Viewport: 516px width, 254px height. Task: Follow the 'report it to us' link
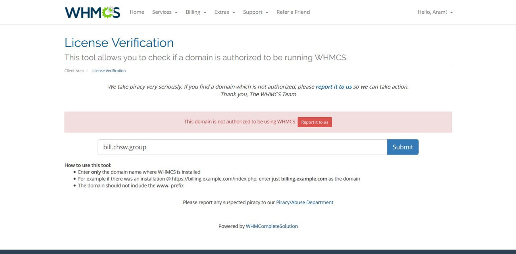tap(334, 87)
